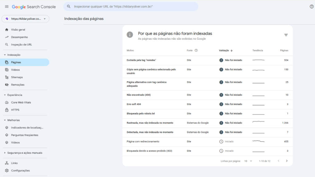Click the Indexação das páginas heading
This screenshot has height=177, width=315.
(x=84, y=19)
